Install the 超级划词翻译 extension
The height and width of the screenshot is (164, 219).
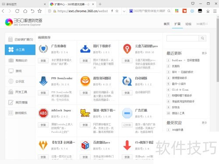tap(85, 93)
